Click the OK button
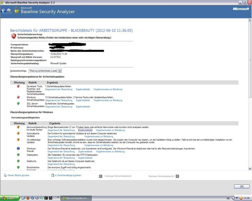 242,187
